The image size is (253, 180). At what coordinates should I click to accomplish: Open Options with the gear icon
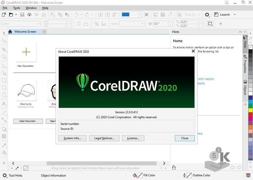(207, 15)
